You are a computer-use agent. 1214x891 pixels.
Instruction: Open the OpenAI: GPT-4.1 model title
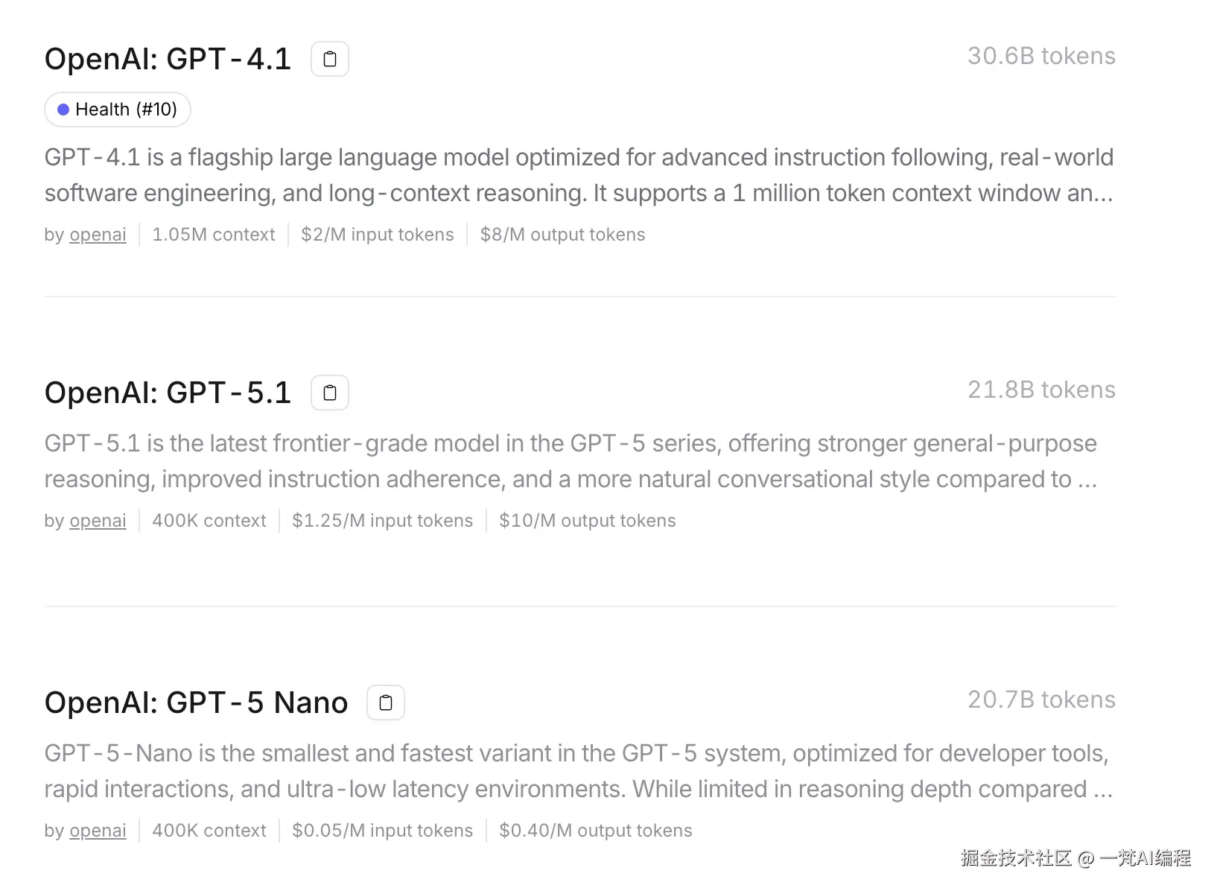[168, 59]
